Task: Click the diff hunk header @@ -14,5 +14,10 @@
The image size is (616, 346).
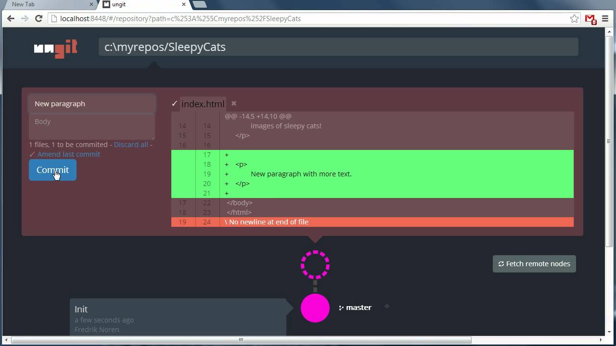Action: (x=258, y=116)
